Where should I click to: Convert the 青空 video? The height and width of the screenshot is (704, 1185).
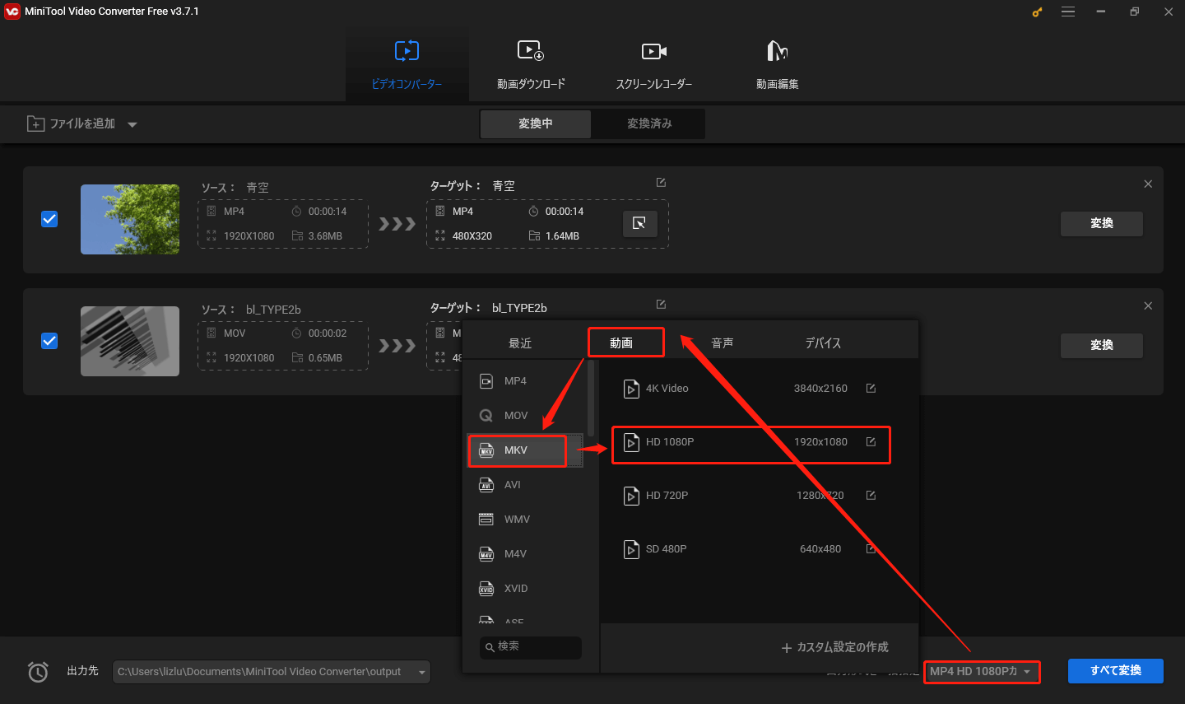click(x=1102, y=223)
